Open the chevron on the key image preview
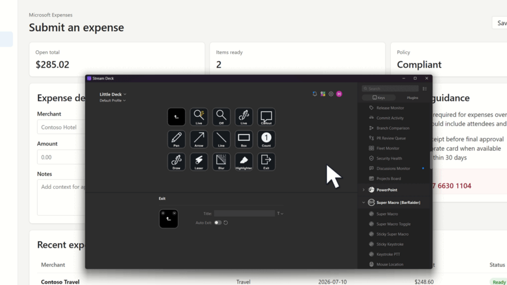This screenshot has width=507, height=285. pyautogui.click(x=174, y=213)
